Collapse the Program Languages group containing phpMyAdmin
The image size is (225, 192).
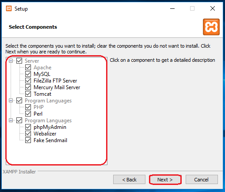[x=11, y=120]
